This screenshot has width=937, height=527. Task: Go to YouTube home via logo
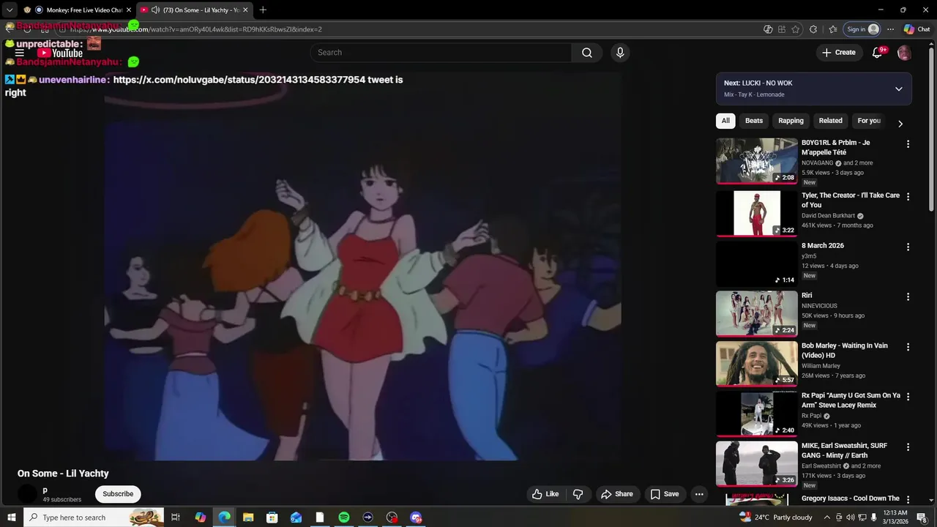pos(60,53)
